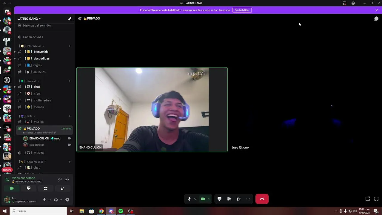The height and width of the screenshot is (215, 382).
Task: Disconnect via phone icon beside Video conectado
Action: 67,180
